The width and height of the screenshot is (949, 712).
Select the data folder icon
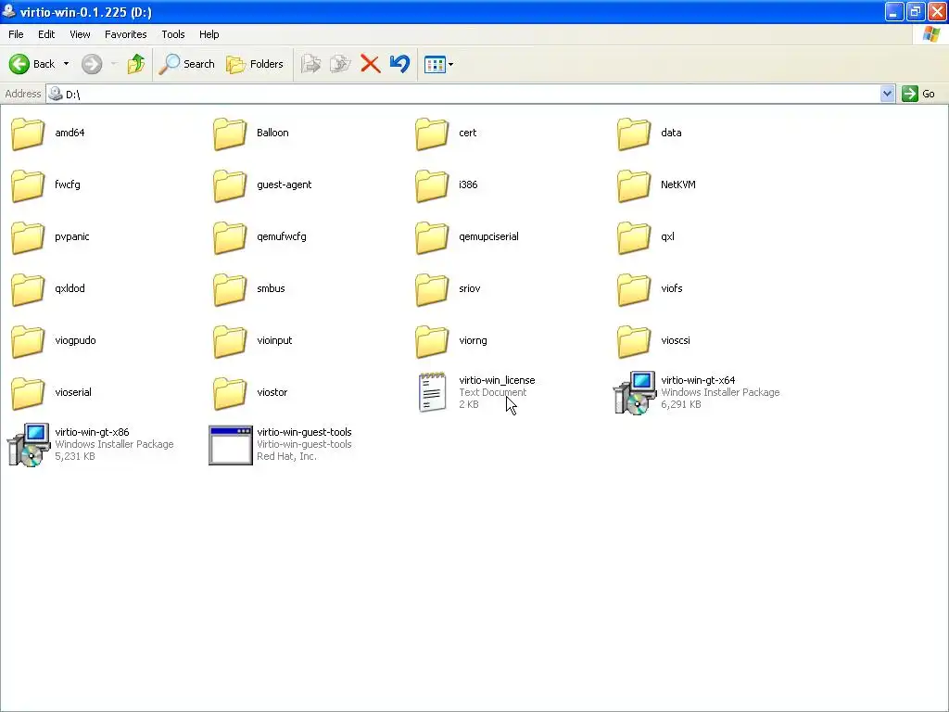pos(634,133)
